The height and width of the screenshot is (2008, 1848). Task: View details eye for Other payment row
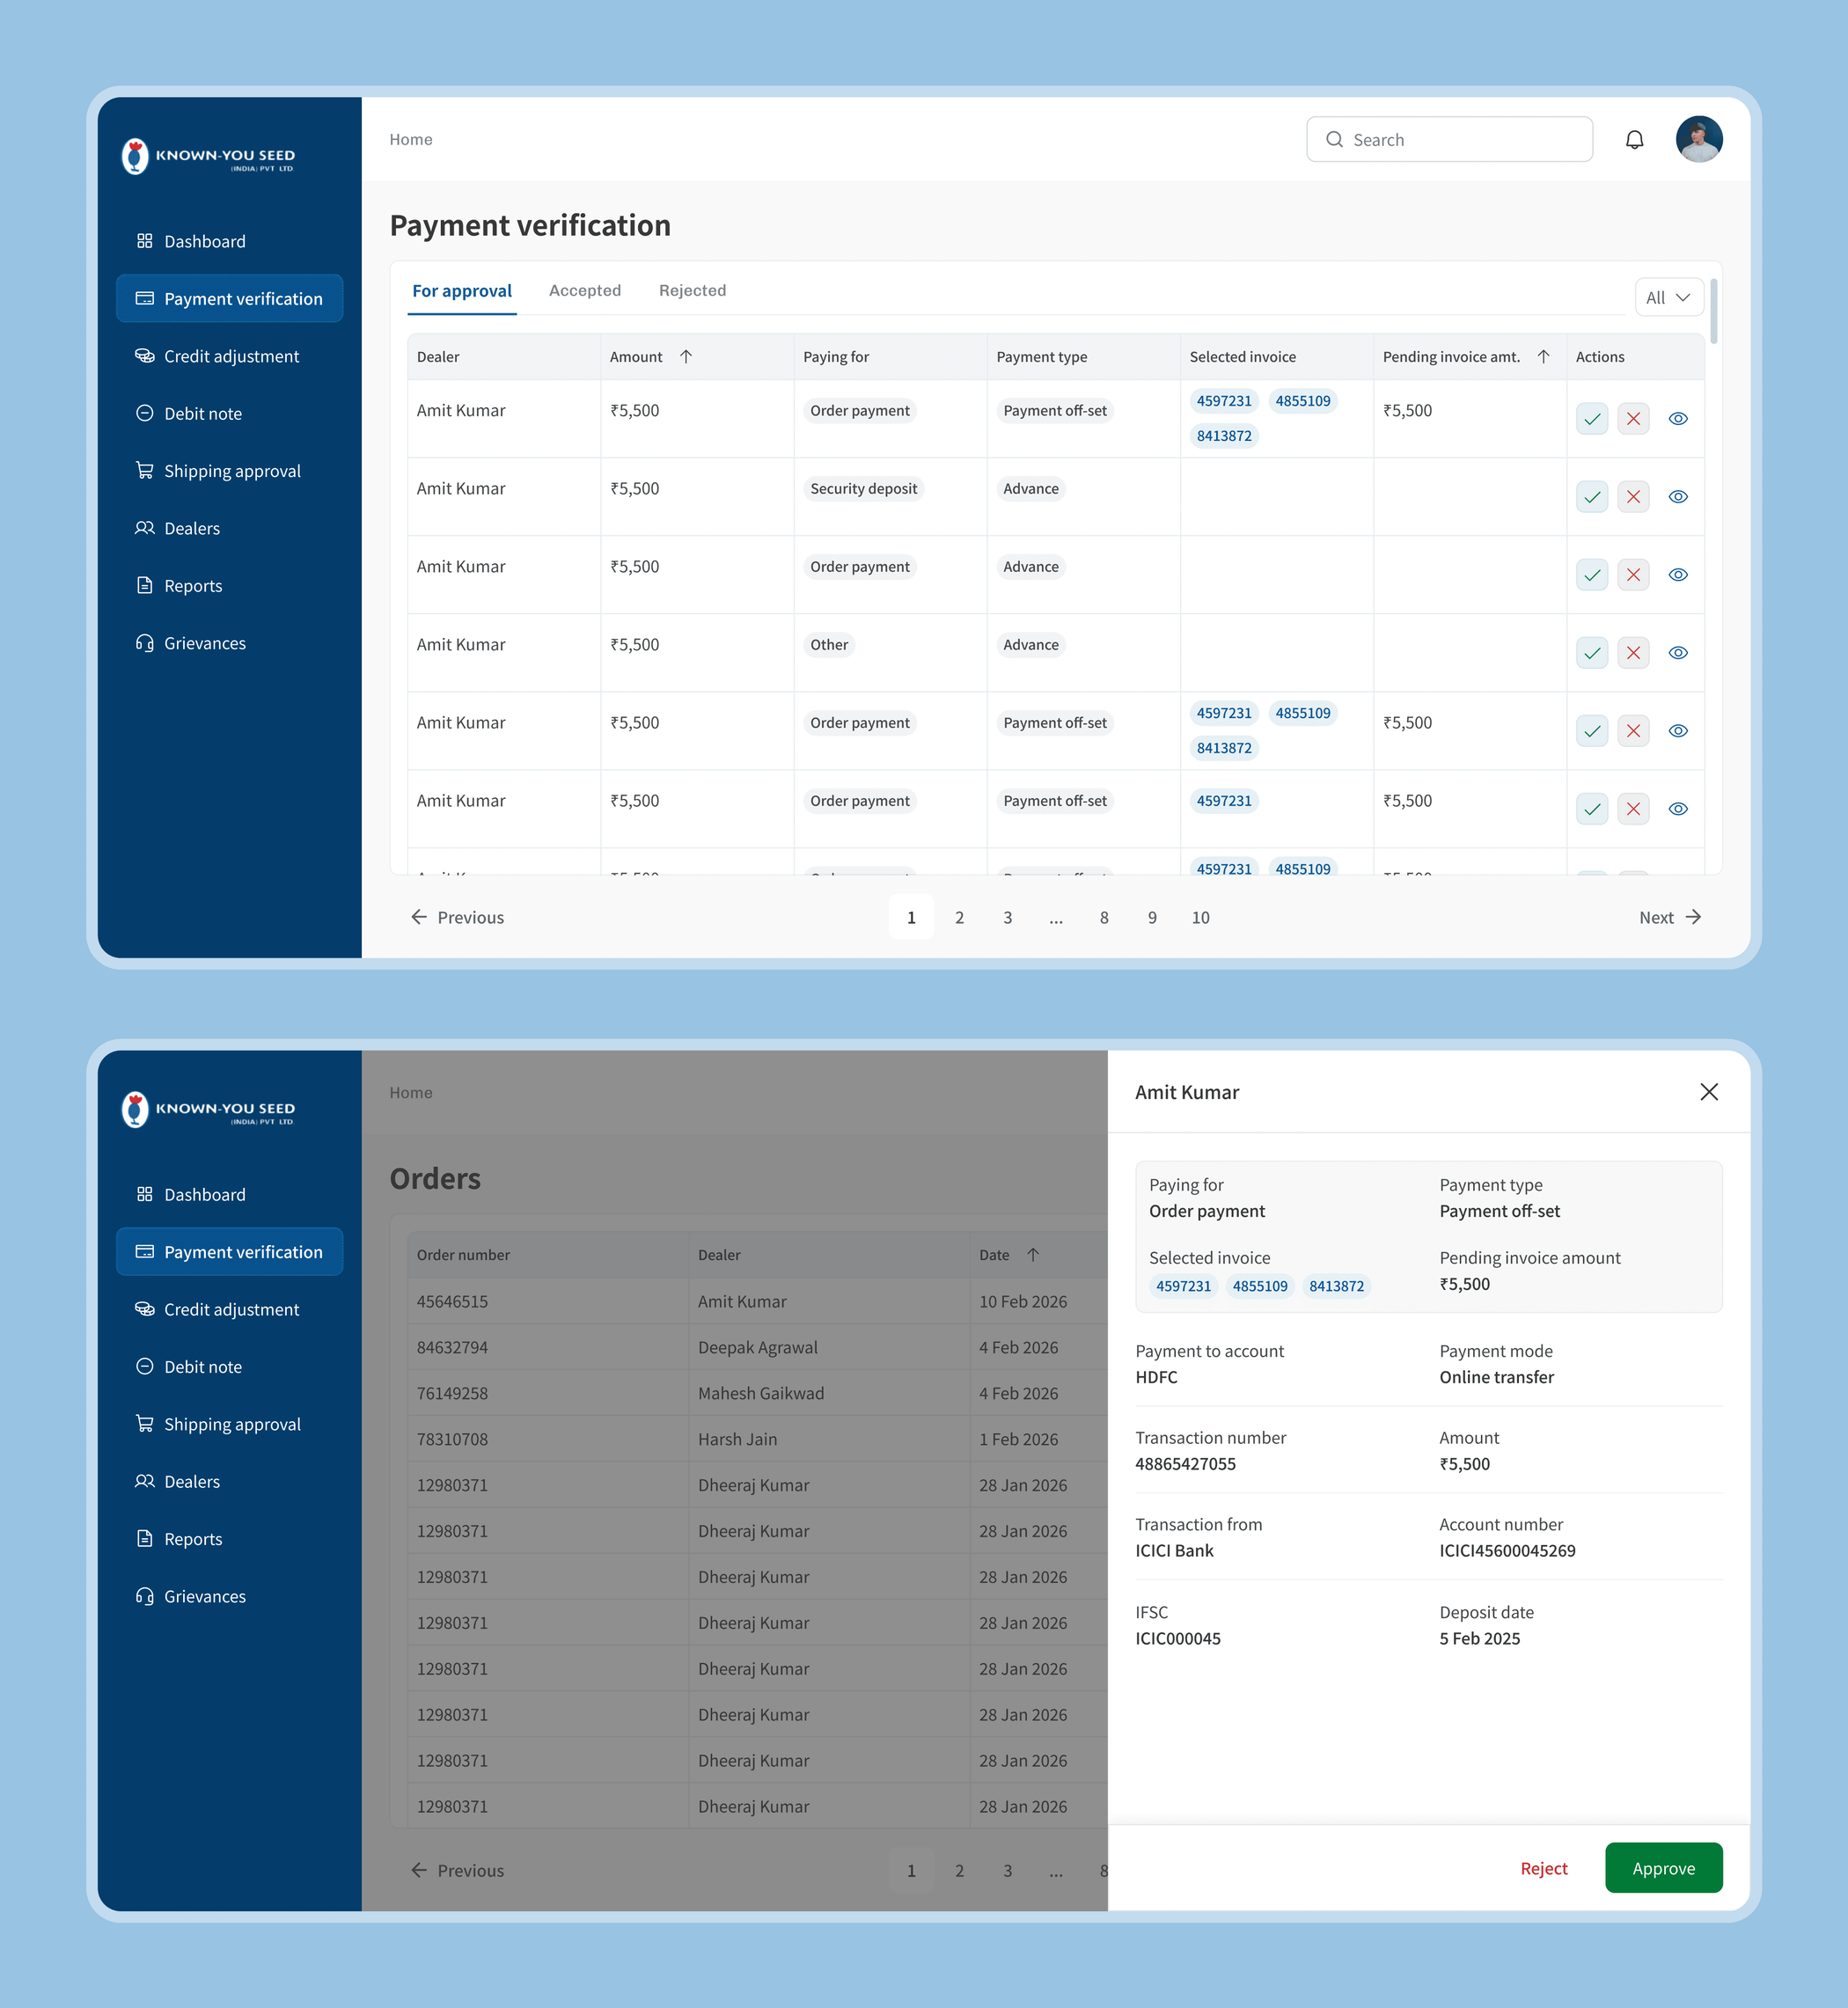1678,653
